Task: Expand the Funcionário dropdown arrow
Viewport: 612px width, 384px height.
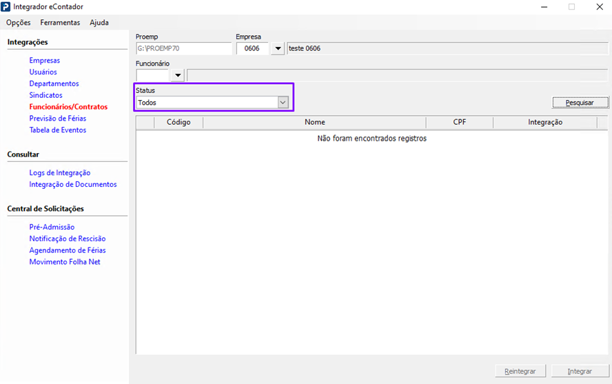Action: click(x=178, y=75)
